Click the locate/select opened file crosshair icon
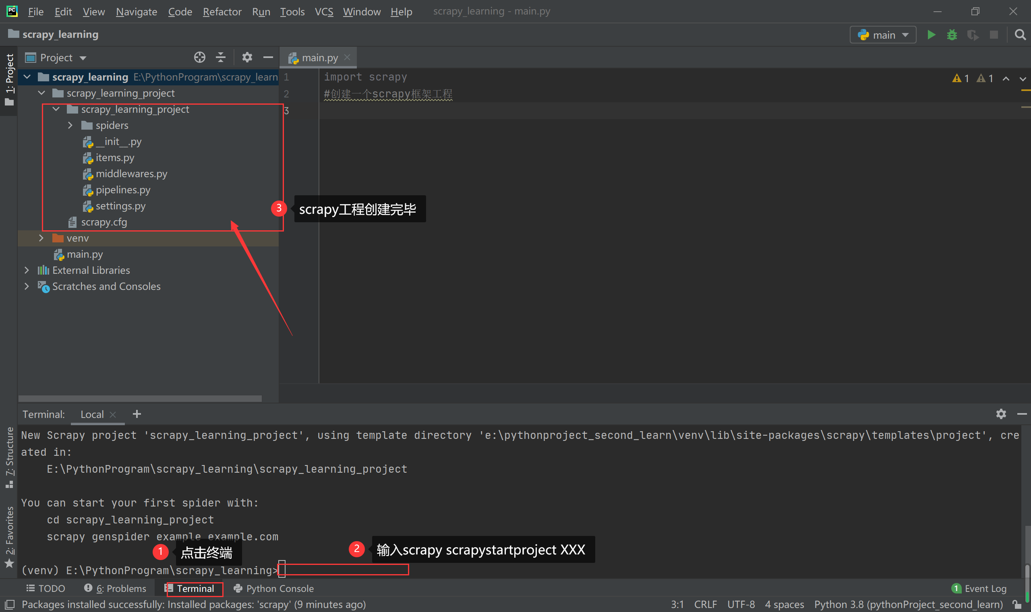Image resolution: width=1031 pixels, height=612 pixels. coord(200,57)
